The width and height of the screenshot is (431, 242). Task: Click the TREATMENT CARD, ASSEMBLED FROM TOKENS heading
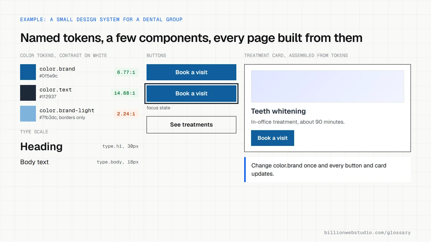pos(296,56)
